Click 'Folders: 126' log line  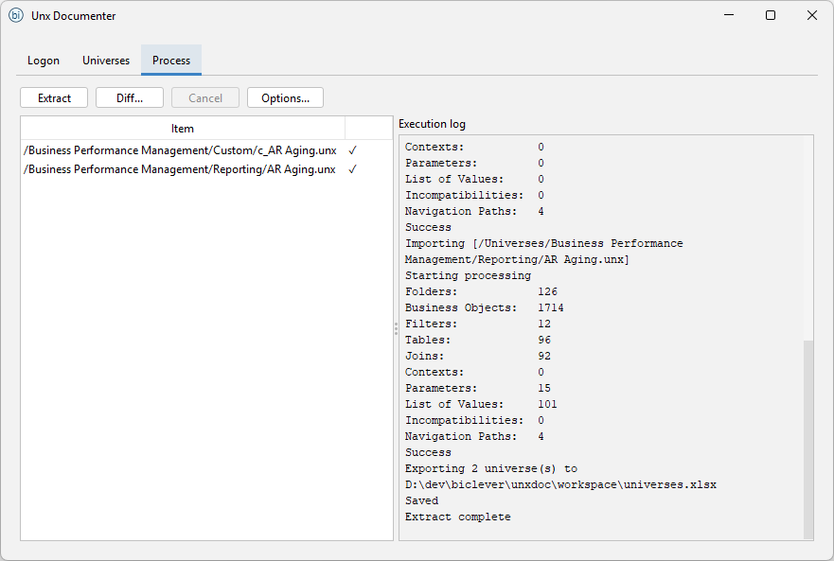481,292
